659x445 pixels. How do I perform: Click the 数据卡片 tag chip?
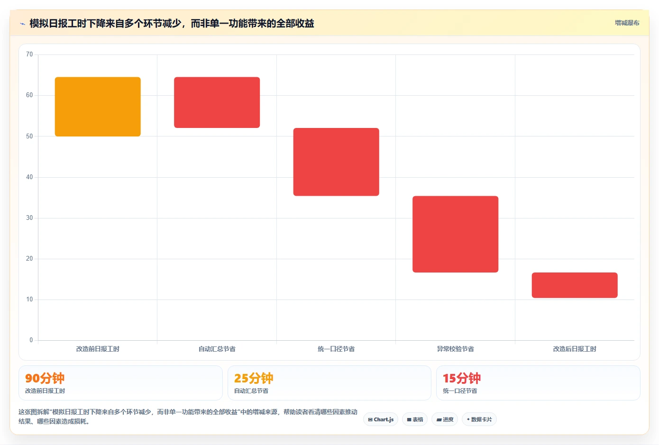point(479,419)
